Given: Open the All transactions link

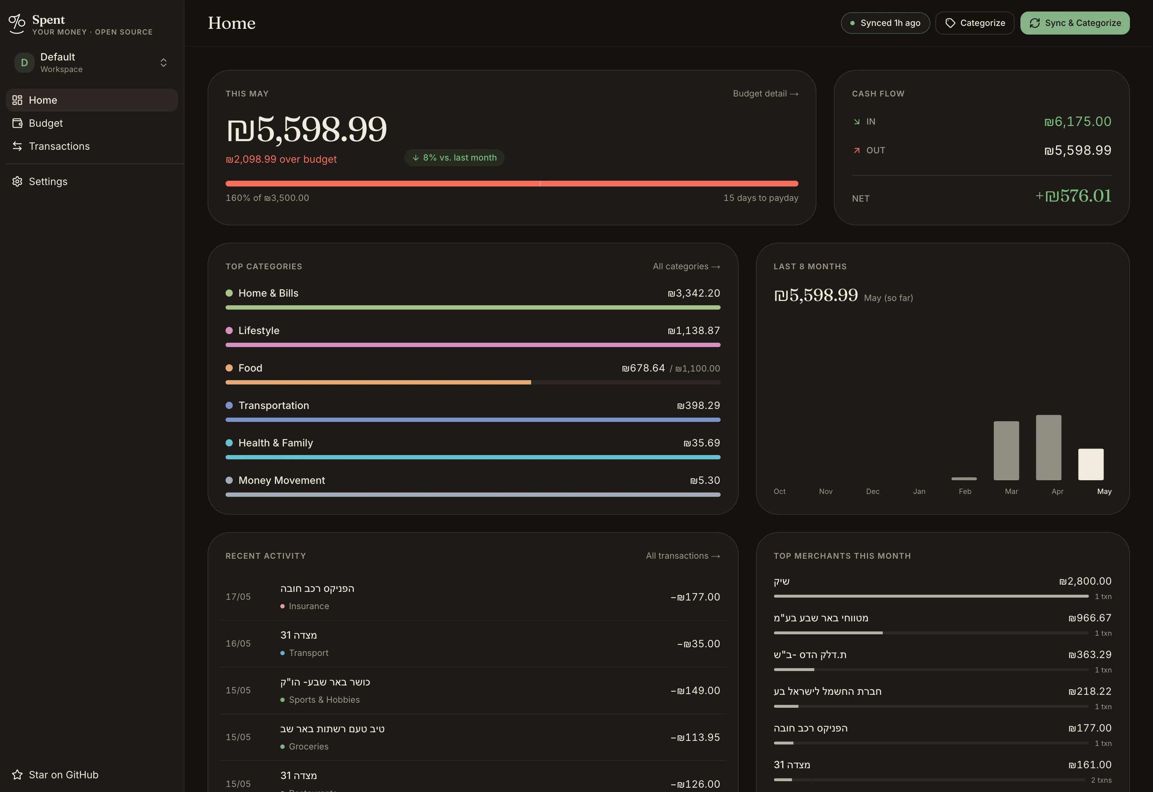Looking at the screenshot, I should pyautogui.click(x=683, y=556).
